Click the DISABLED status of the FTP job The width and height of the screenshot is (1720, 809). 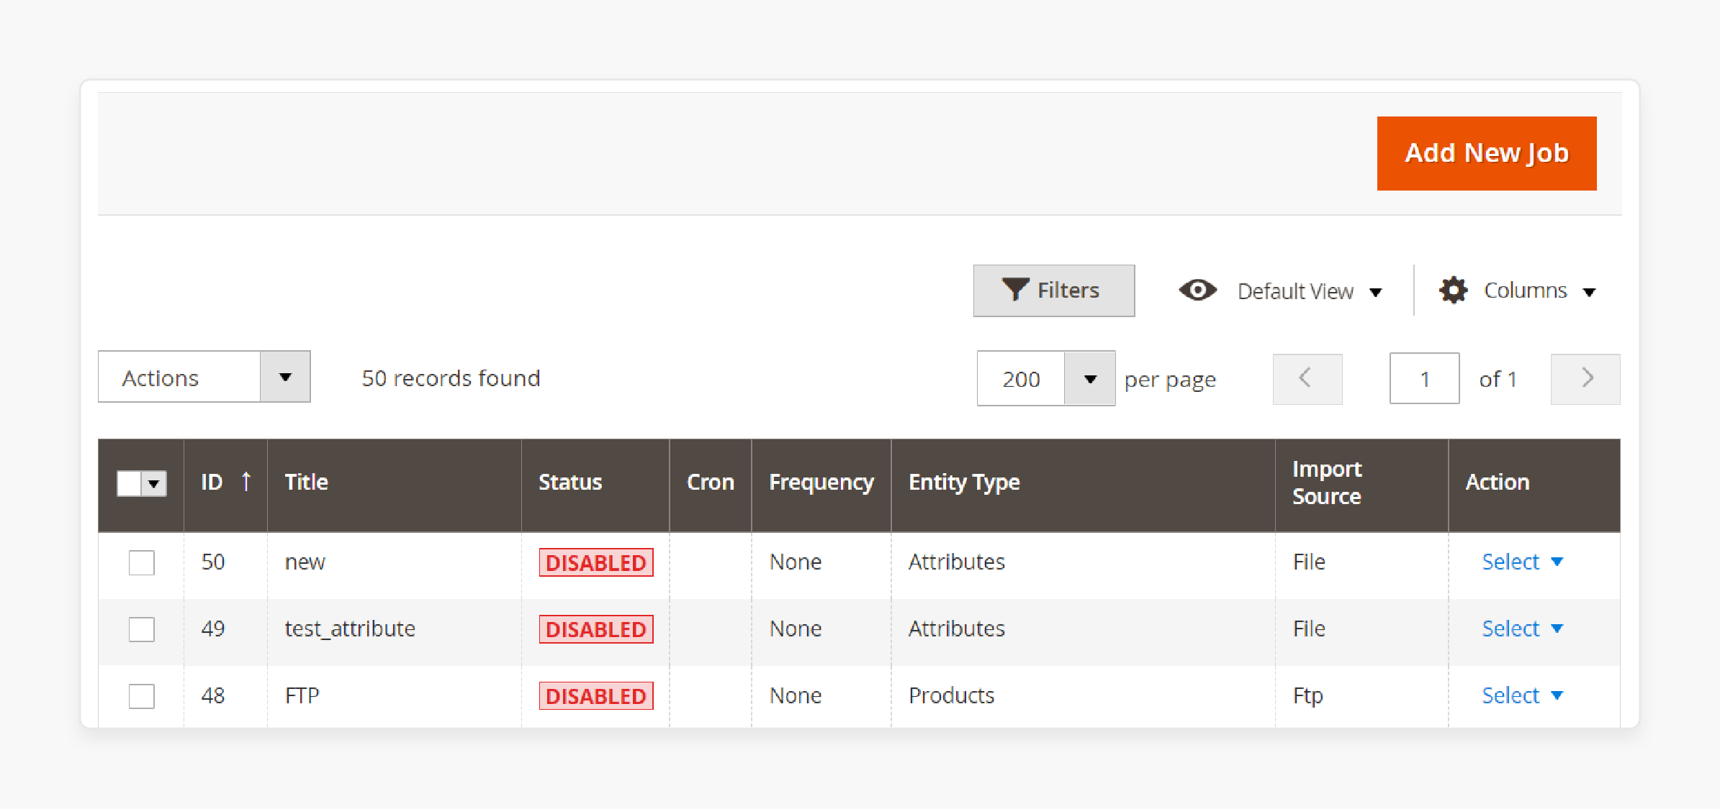click(x=596, y=696)
